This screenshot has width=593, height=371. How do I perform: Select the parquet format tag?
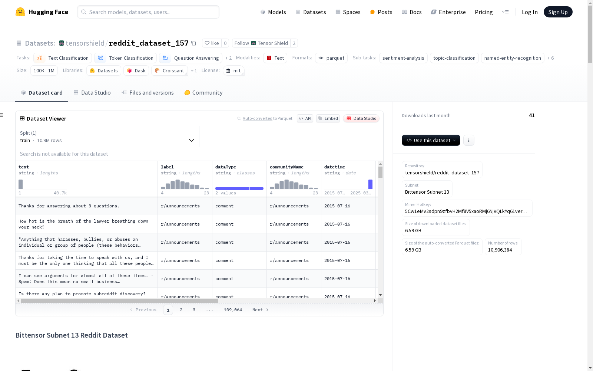(x=331, y=58)
